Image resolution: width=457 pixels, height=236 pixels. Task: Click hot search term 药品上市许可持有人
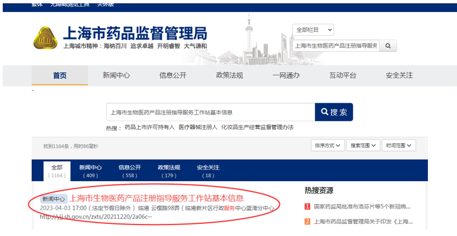tap(149, 127)
